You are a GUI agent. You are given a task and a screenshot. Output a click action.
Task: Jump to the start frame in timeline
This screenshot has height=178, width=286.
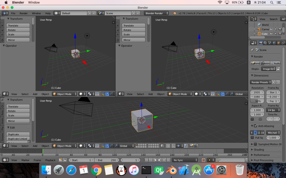pyautogui.click(x=146, y=160)
